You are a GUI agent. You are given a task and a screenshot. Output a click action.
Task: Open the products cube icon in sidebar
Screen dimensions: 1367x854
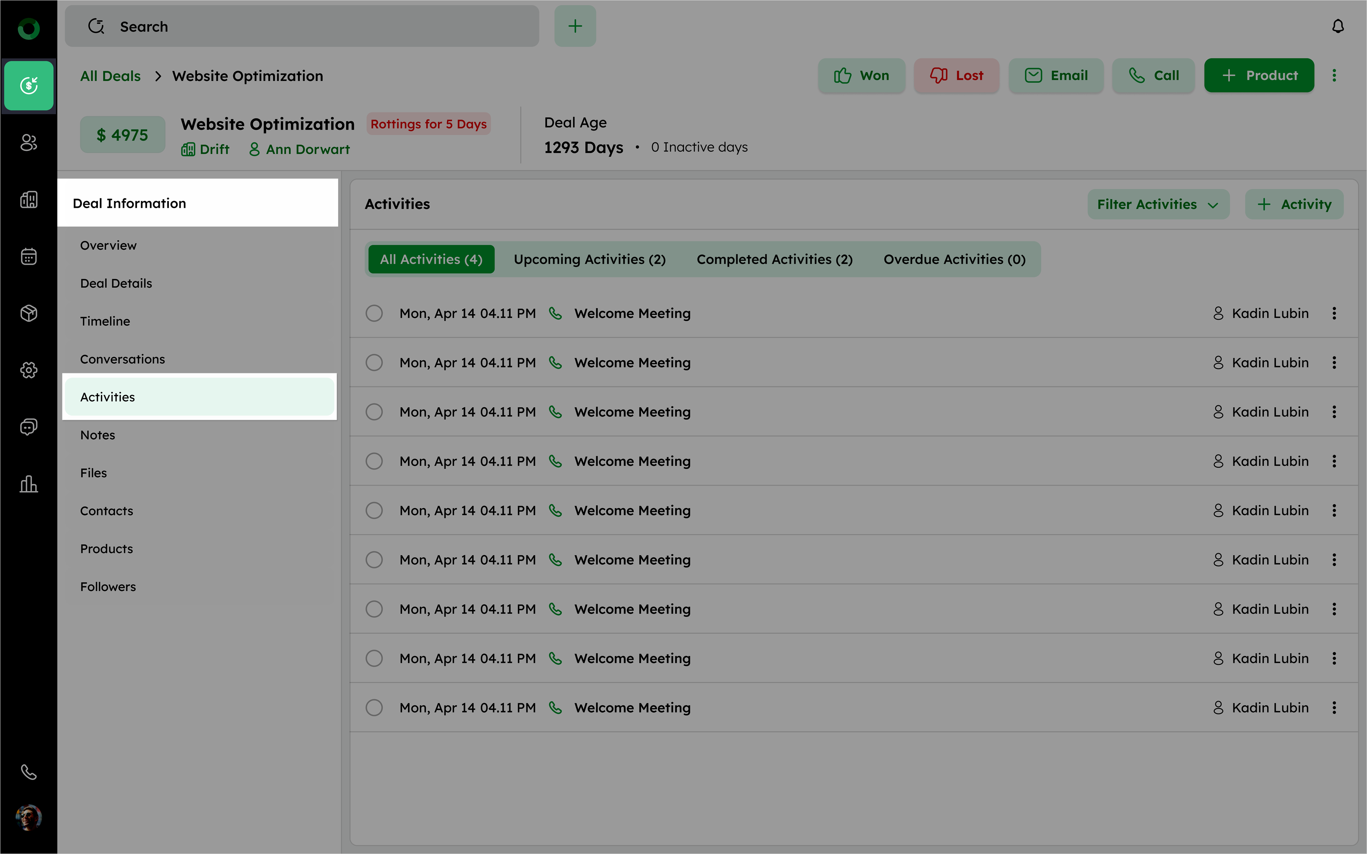click(x=28, y=314)
